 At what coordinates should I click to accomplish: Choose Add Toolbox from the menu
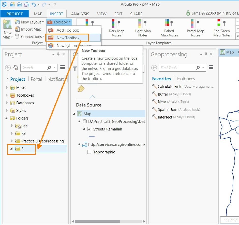point(68,30)
